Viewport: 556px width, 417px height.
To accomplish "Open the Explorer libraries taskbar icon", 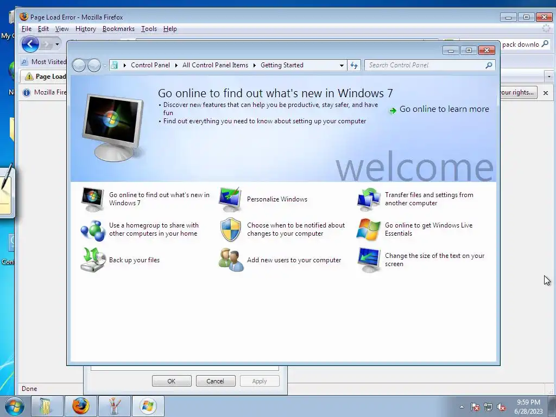I will pos(47,406).
